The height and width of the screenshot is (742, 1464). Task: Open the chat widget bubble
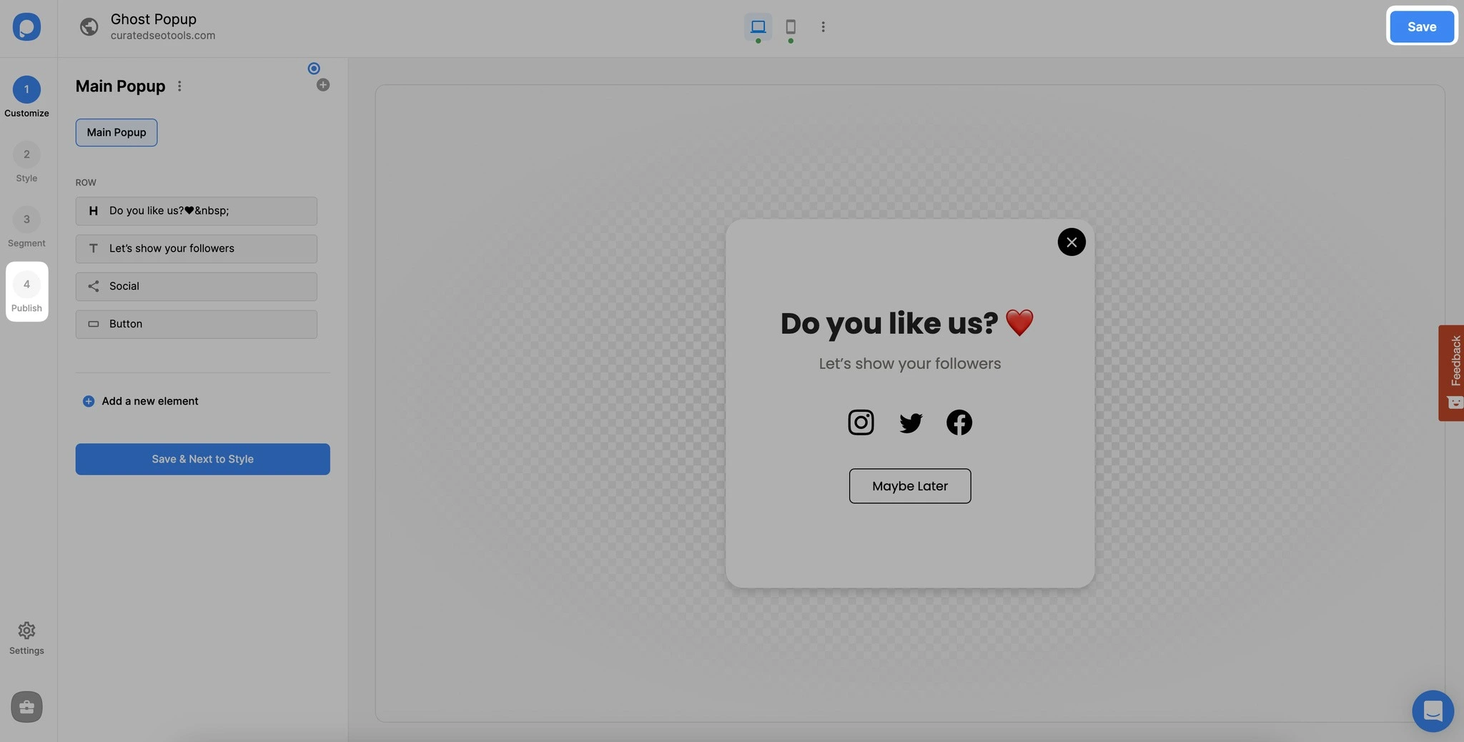1433,711
